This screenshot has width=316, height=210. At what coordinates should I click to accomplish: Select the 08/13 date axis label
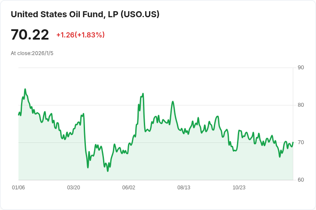[x=184, y=188]
